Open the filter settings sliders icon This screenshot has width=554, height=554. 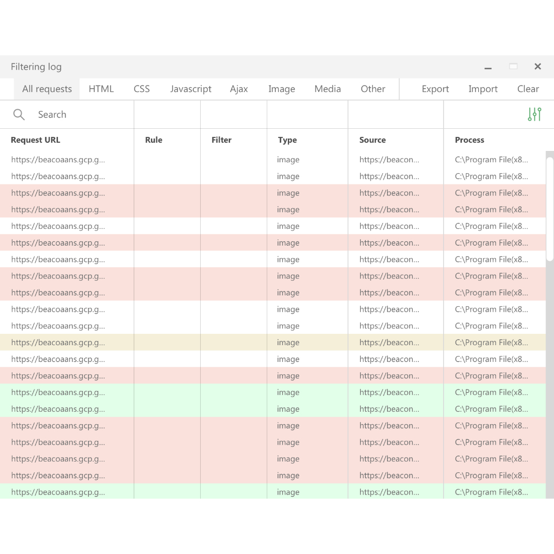click(x=535, y=115)
